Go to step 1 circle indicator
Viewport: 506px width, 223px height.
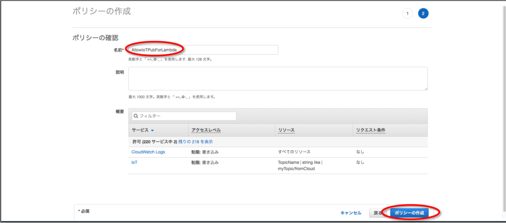(407, 13)
